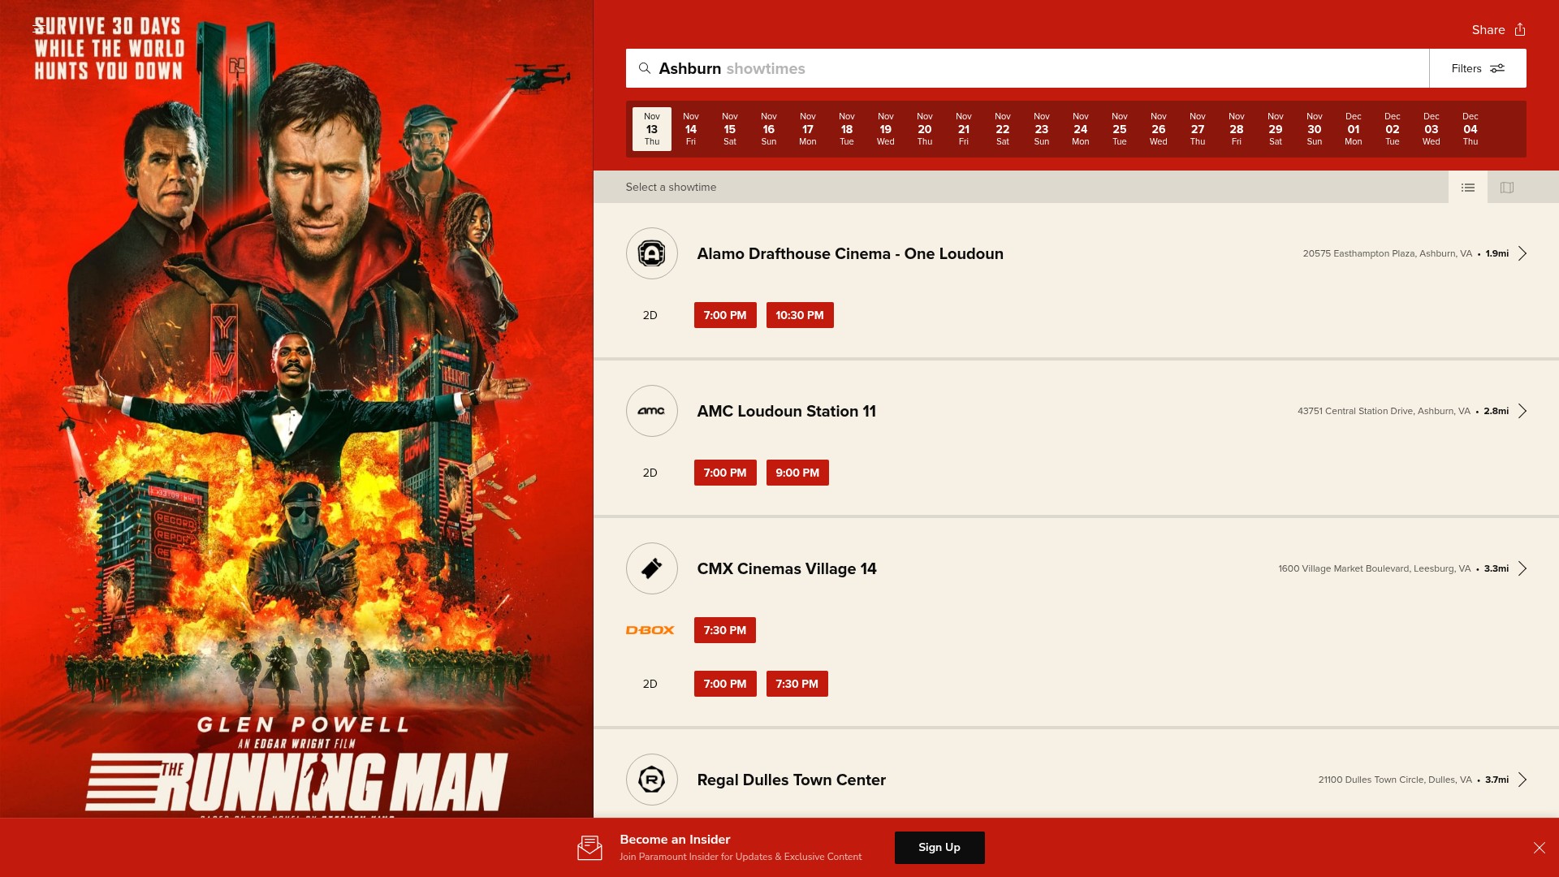
Task: Select Nov 16 Sun date tab
Action: point(769,129)
